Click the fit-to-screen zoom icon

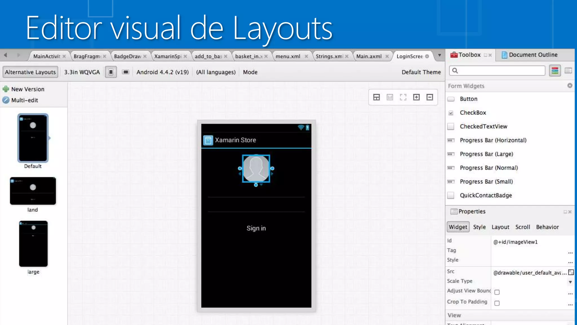click(x=403, y=97)
